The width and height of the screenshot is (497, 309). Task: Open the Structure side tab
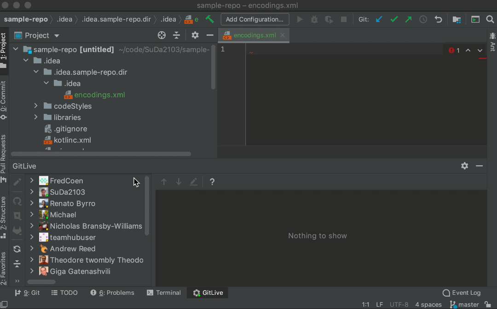[x=4, y=217]
